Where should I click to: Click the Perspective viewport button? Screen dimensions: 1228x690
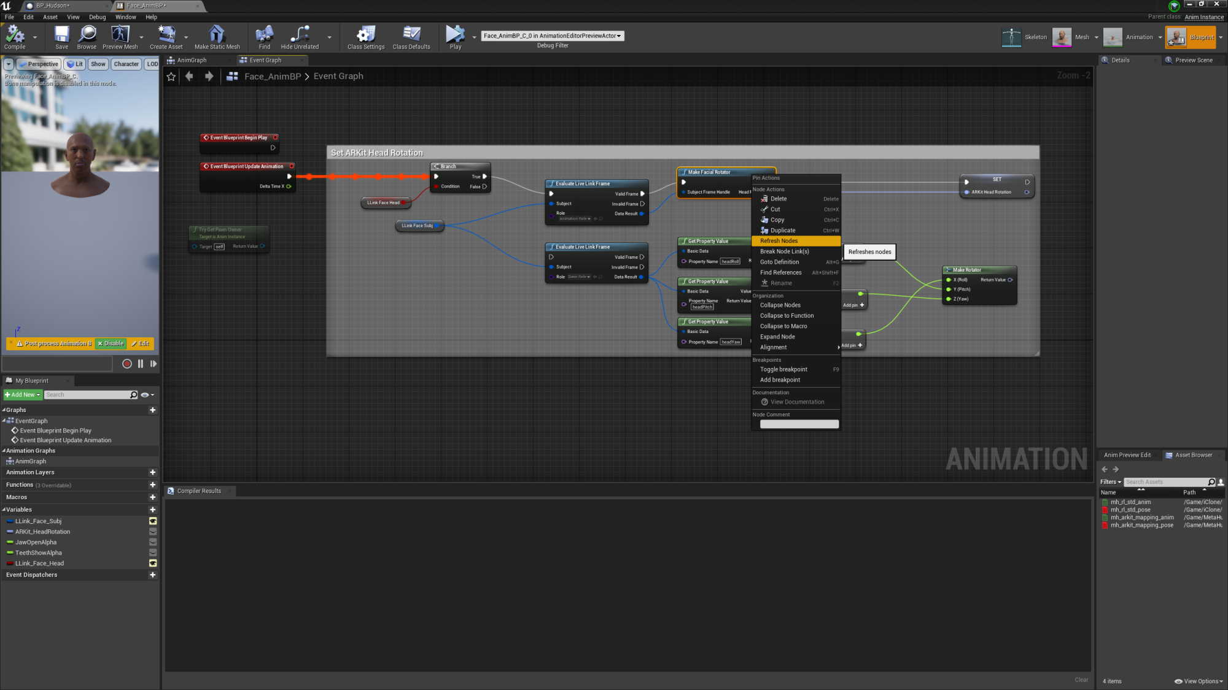pyautogui.click(x=39, y=64)
